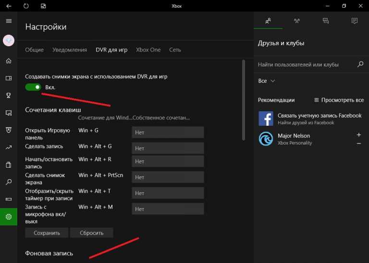The image size is (369, 263).
Task: Click the Win + G shortcut text
Action: point(88,130)
